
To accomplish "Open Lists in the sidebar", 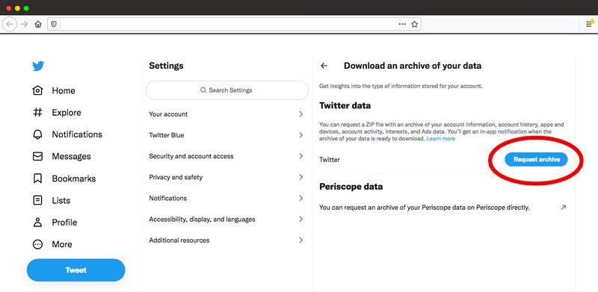I will pyautogui.click(x=61, y=200).
